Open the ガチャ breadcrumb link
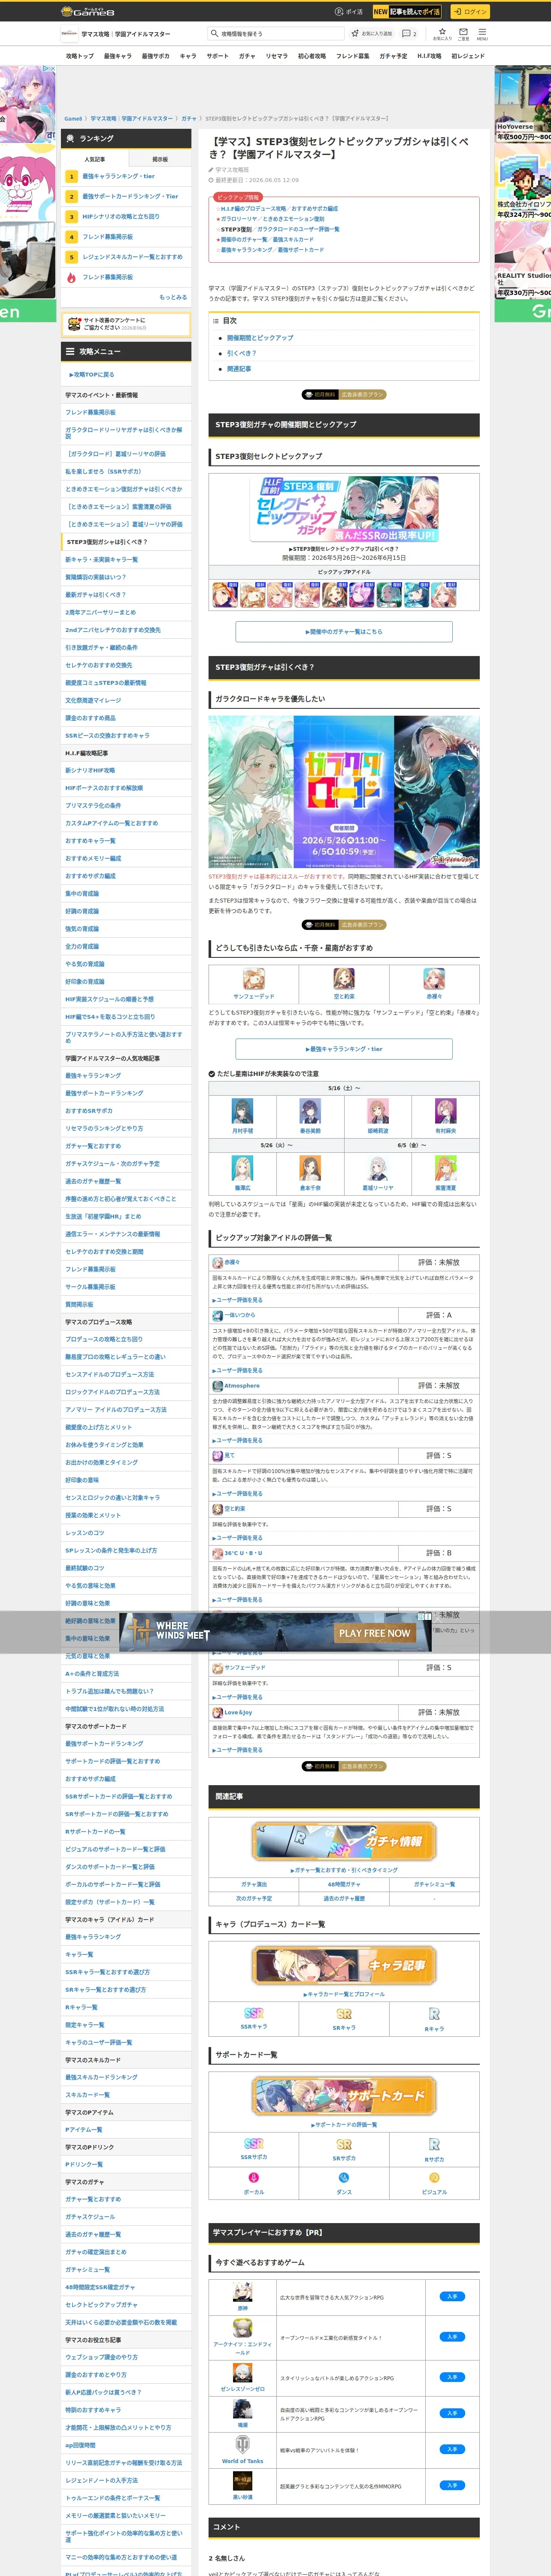551x2576 pixels. tap(189, 119)
